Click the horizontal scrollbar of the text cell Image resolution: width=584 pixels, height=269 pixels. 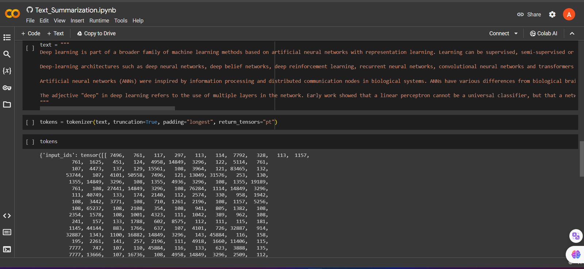pos(107,108)
